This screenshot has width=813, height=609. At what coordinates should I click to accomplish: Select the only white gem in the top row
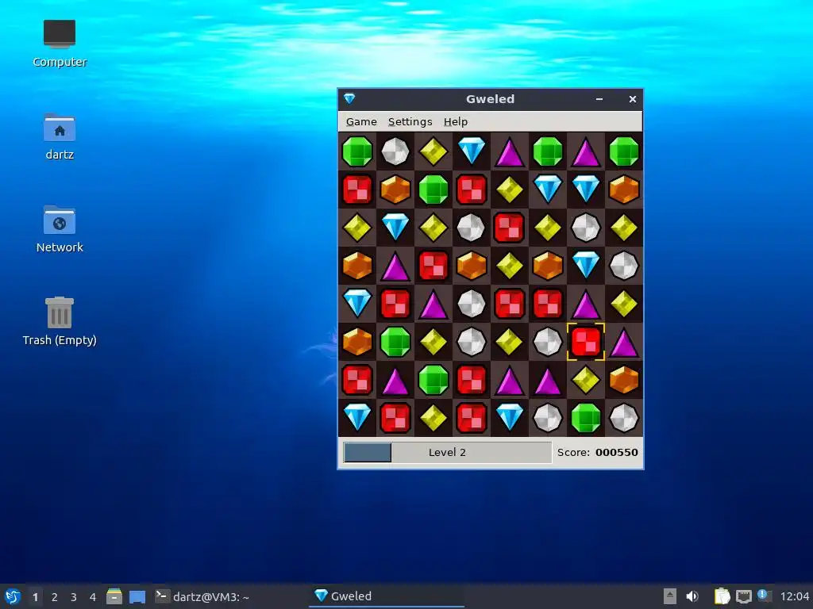pos(395,151)
